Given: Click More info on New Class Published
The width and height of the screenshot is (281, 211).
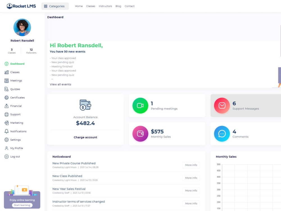Looking at the screenshot, I should pos(191,178).
